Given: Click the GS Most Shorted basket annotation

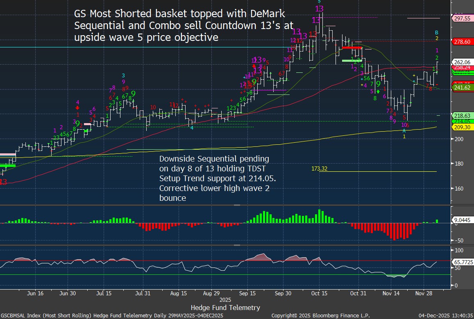Looking at the screenshot, I should [x=184, y=25].
